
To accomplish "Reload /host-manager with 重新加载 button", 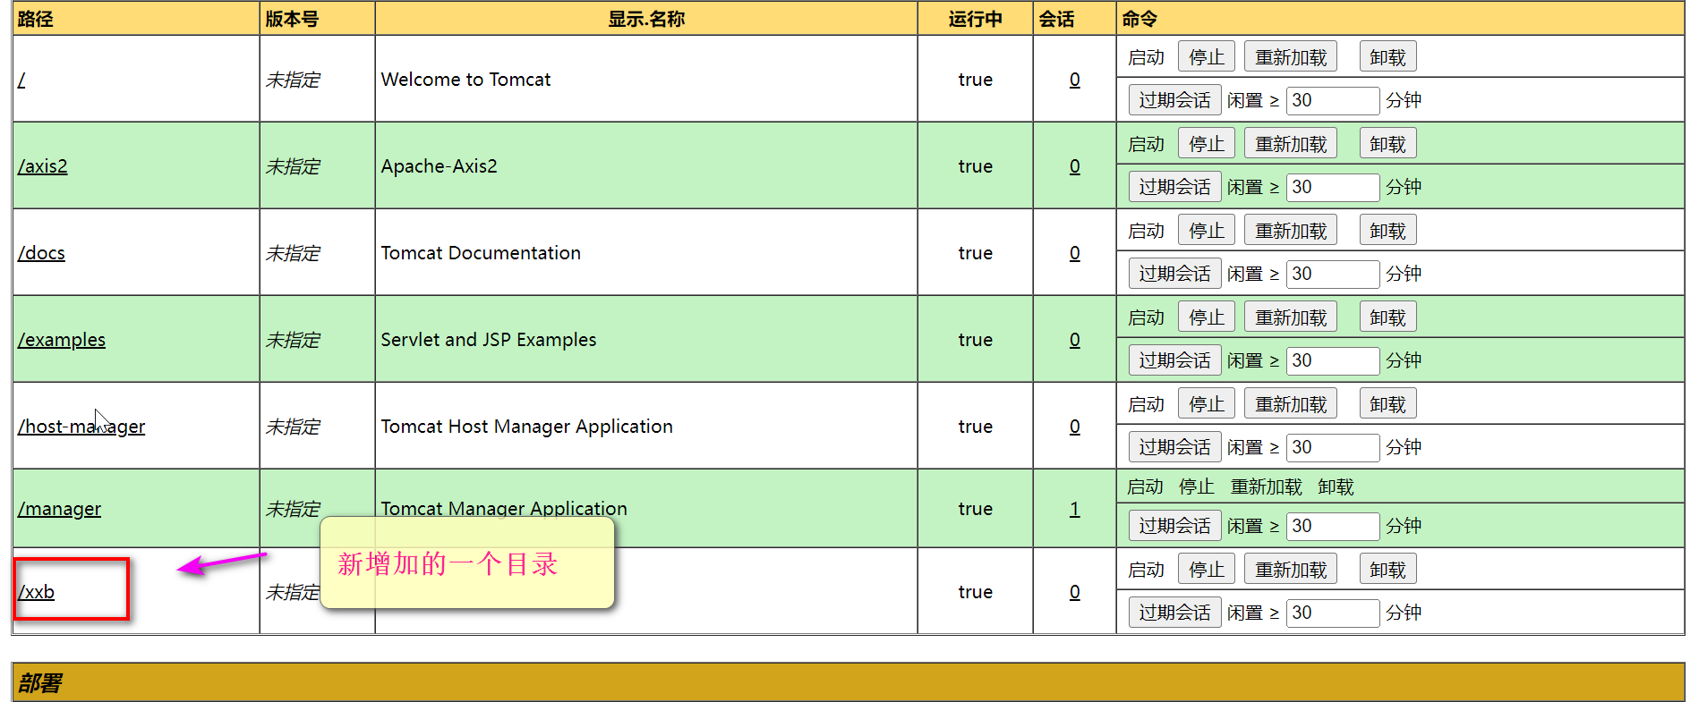I will tap(1290, 404).
